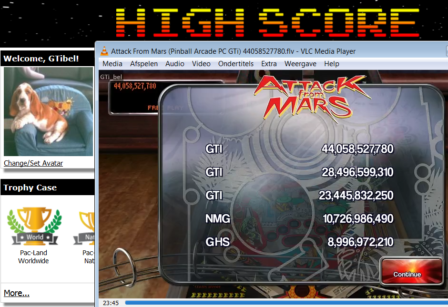
Task: Click the GHS player initials
Action: click(217, 242)
